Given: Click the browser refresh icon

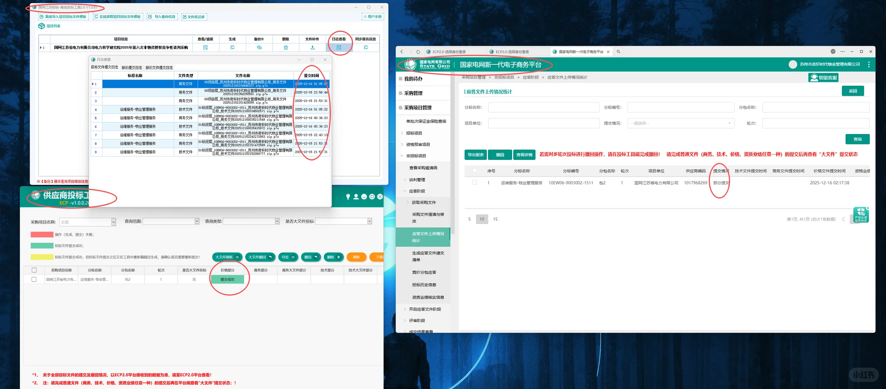Looking at the screenshot, I should (x=418, y=52).
